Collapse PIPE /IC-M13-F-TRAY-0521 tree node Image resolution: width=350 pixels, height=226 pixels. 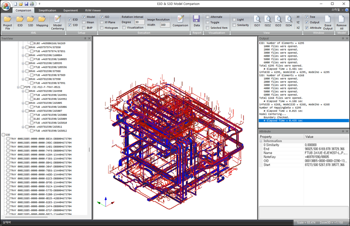point(18,87)
